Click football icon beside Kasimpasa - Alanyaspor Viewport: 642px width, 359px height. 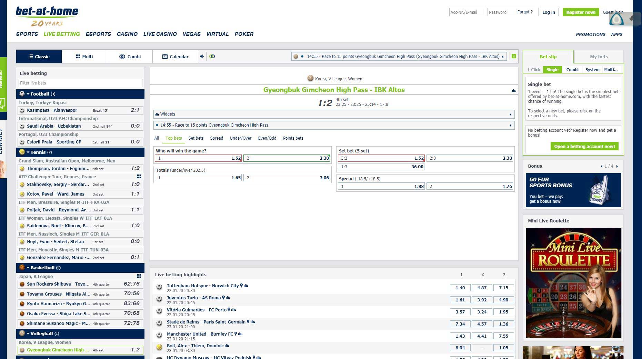pyautogui.click(x=22, y=110)
